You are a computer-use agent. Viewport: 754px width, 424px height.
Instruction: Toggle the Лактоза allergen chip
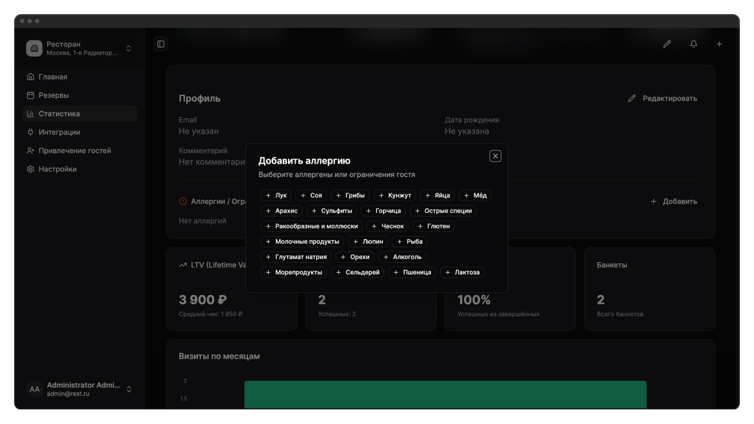coord(462,272)
